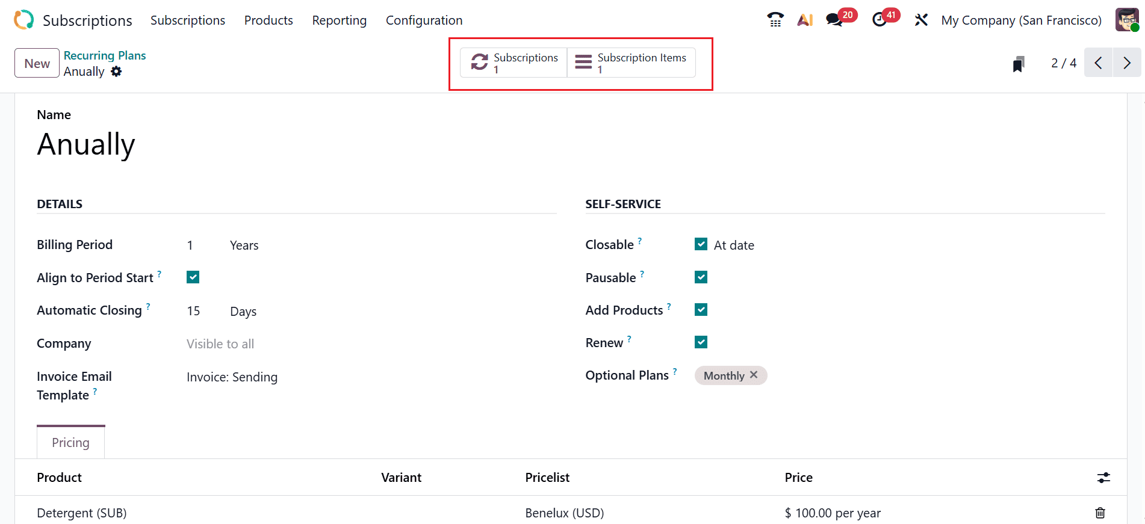Click the bookmark icon near the pager
Image resolution: width=1145 pixels, height=524 pixels.
(x=1019, y=63)
